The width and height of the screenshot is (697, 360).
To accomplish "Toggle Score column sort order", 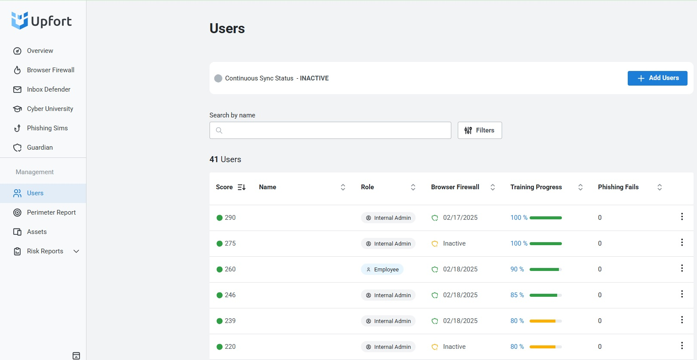I will tap(241, 187).
